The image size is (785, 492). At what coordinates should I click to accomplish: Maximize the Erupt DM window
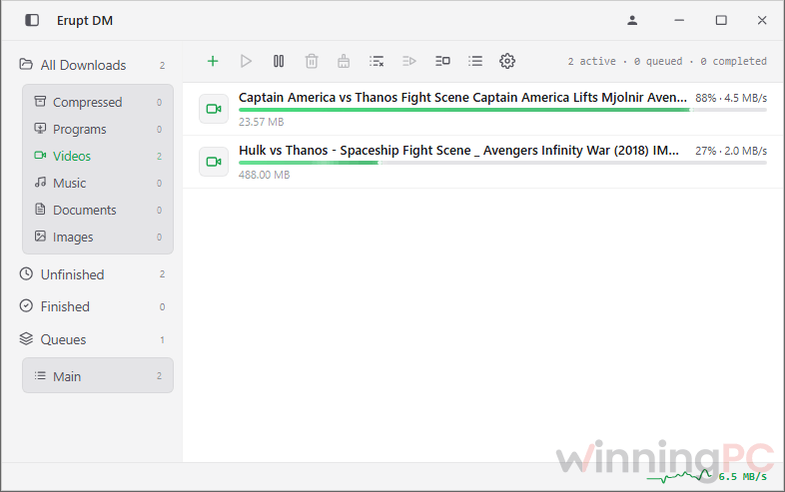(721, 20)
